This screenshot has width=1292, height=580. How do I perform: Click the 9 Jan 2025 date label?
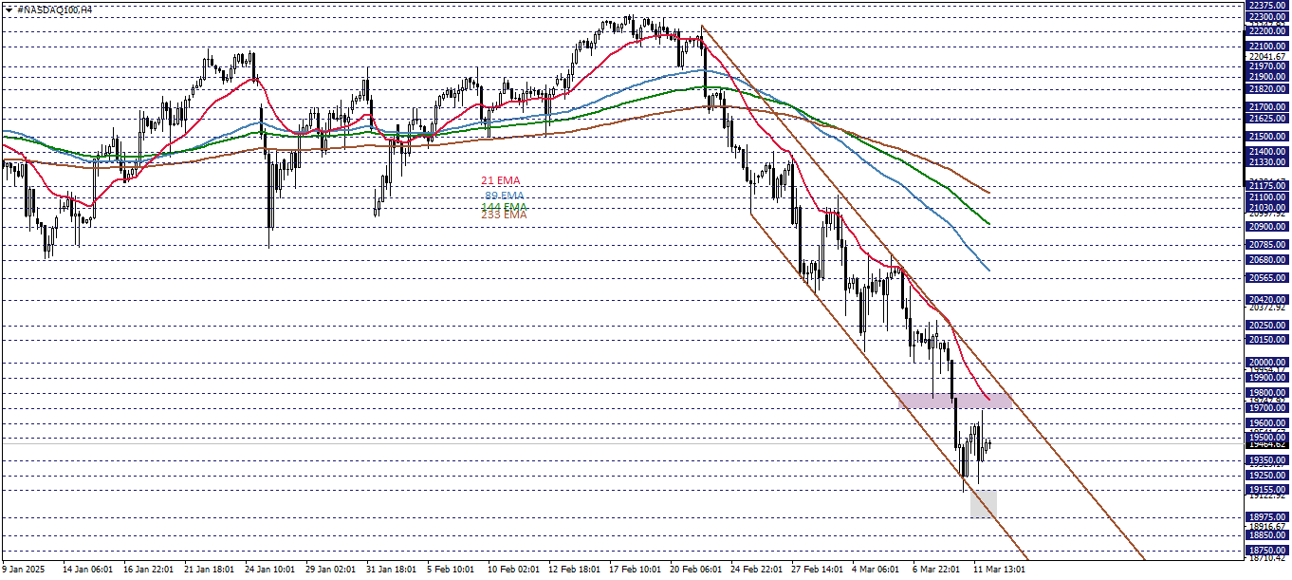tap(24, 570)
